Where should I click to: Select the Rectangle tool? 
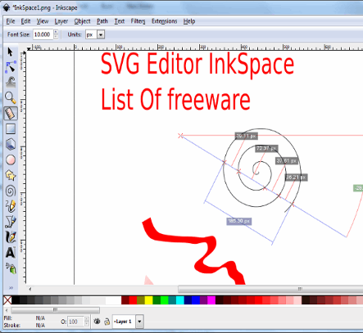point(11,129)
